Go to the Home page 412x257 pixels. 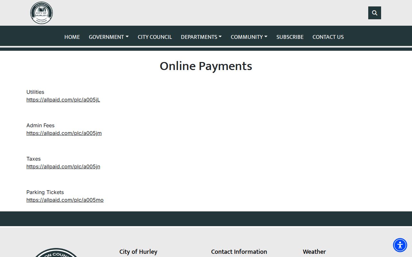[x=72, y=37]
